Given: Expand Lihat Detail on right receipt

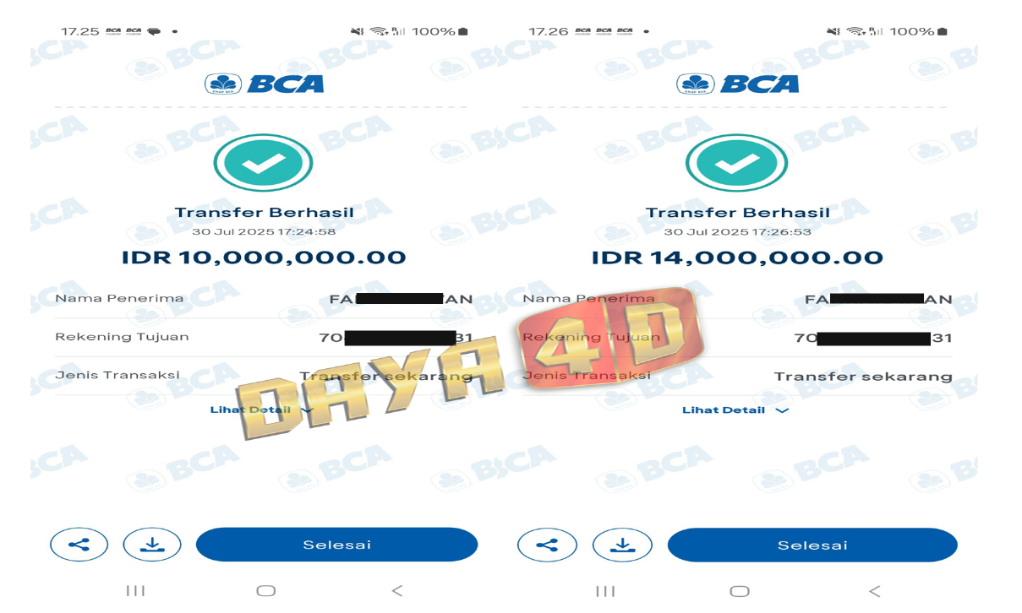Looking at the screenshot, I should click(735, 410).
